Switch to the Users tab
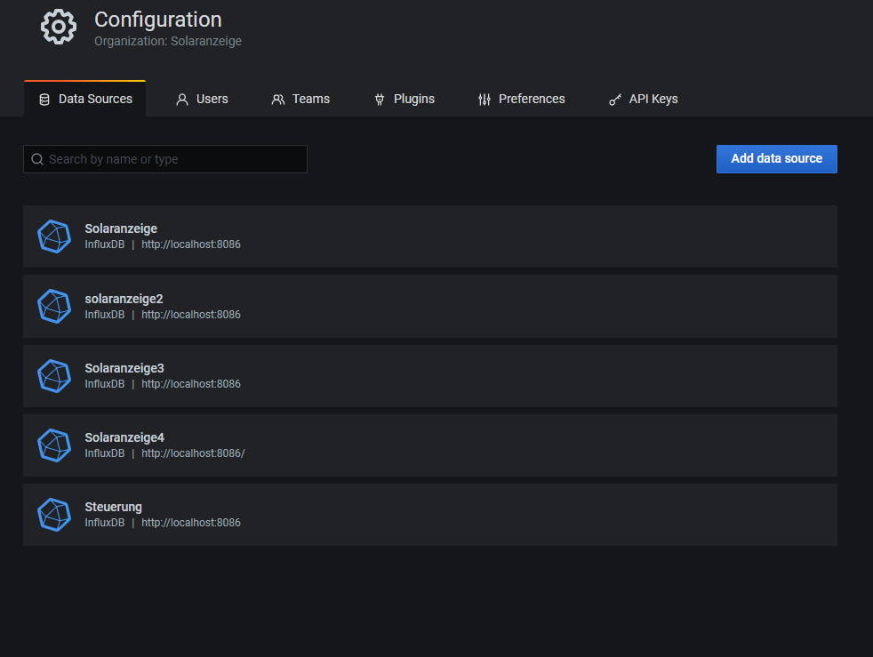Image resolution: width=873 pixels, height=657 pixels. 202,99
